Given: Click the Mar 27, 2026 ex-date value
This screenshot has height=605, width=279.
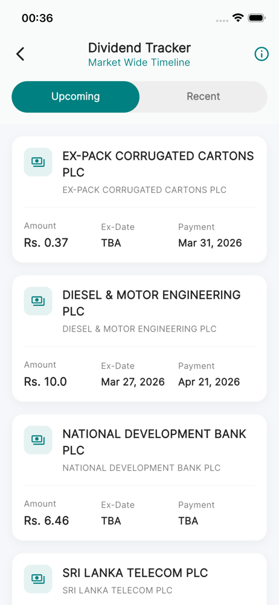Looking at the screenshot, I should (x=133, y=382).
